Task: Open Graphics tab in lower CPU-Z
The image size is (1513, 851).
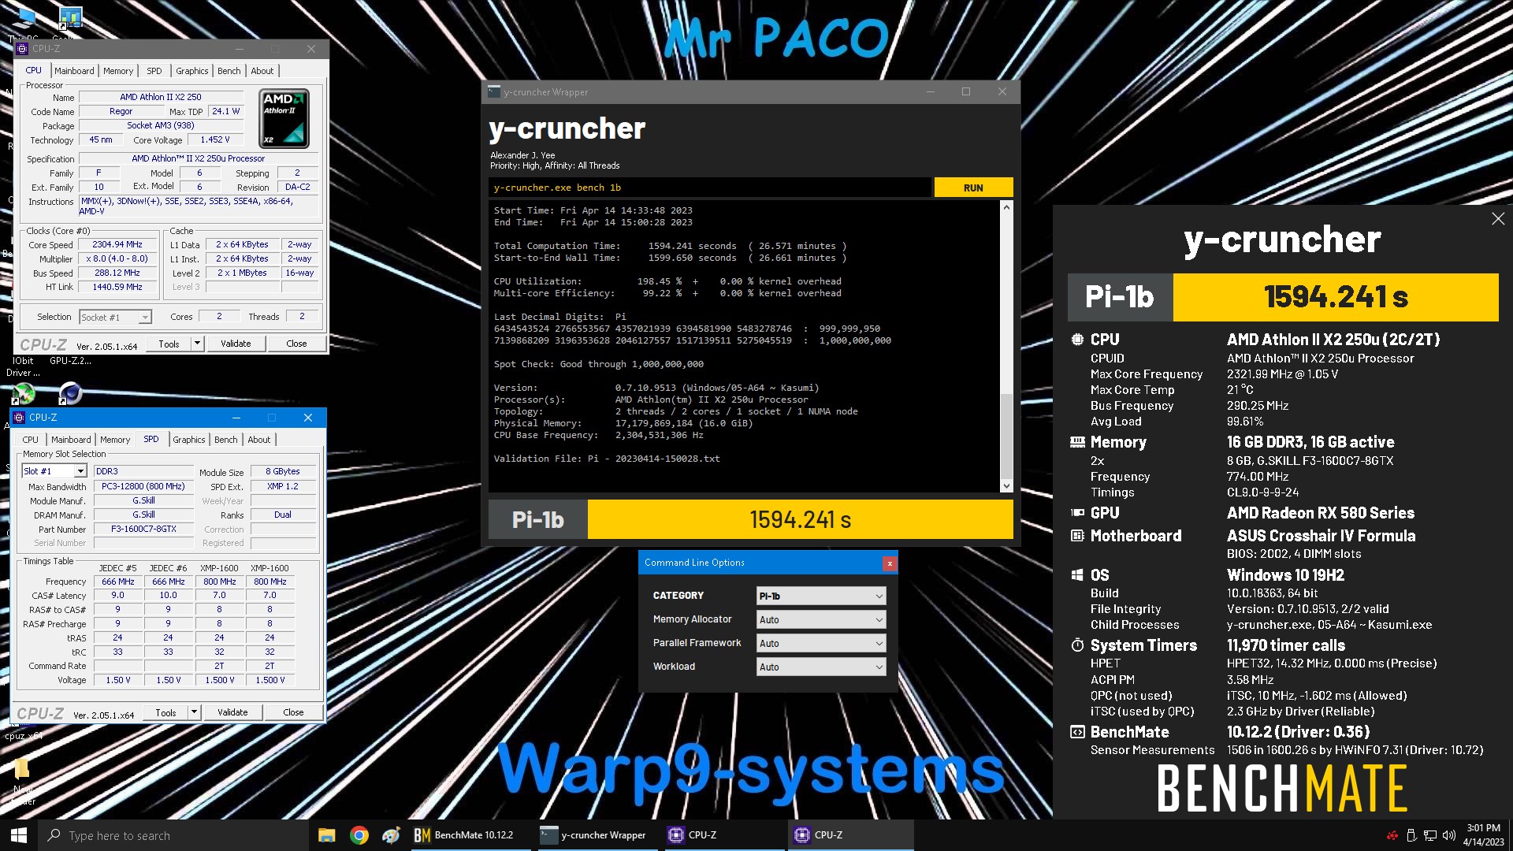Action: [x=189, y=440]
